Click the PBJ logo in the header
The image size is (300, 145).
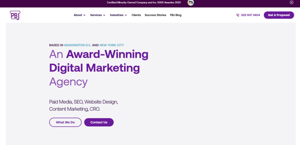tap(15, 15)
